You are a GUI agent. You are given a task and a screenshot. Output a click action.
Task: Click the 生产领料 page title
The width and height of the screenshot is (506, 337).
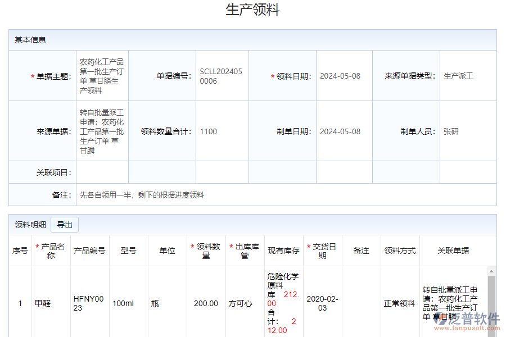pyautogui.click(x=252, y=9)
